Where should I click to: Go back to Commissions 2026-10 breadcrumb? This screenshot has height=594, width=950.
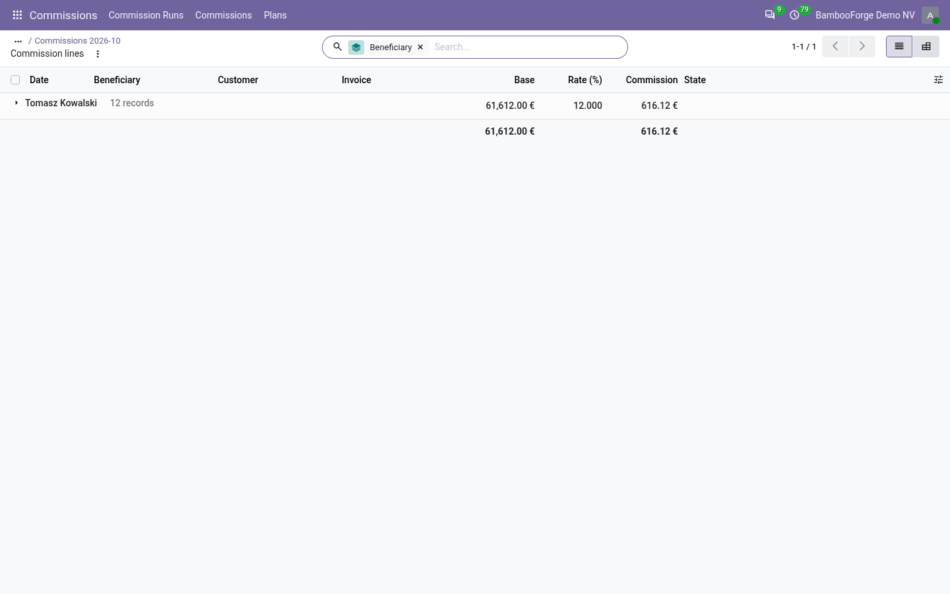(x=77, y=41)
